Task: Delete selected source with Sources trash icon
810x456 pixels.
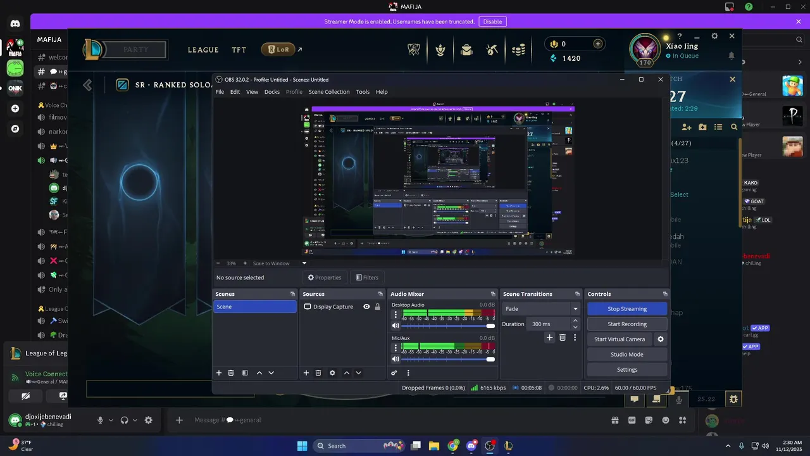Action: coord(318,373)
